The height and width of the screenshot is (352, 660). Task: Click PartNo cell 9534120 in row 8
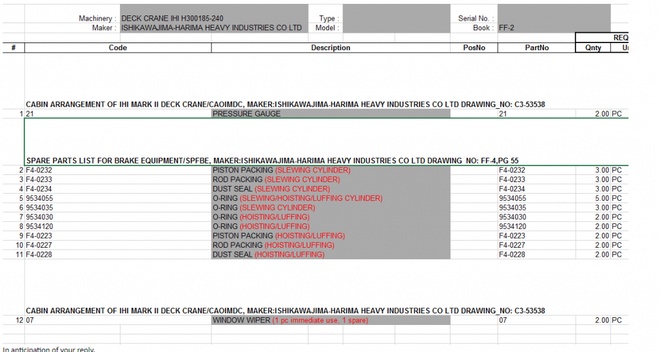coord(536,227)
